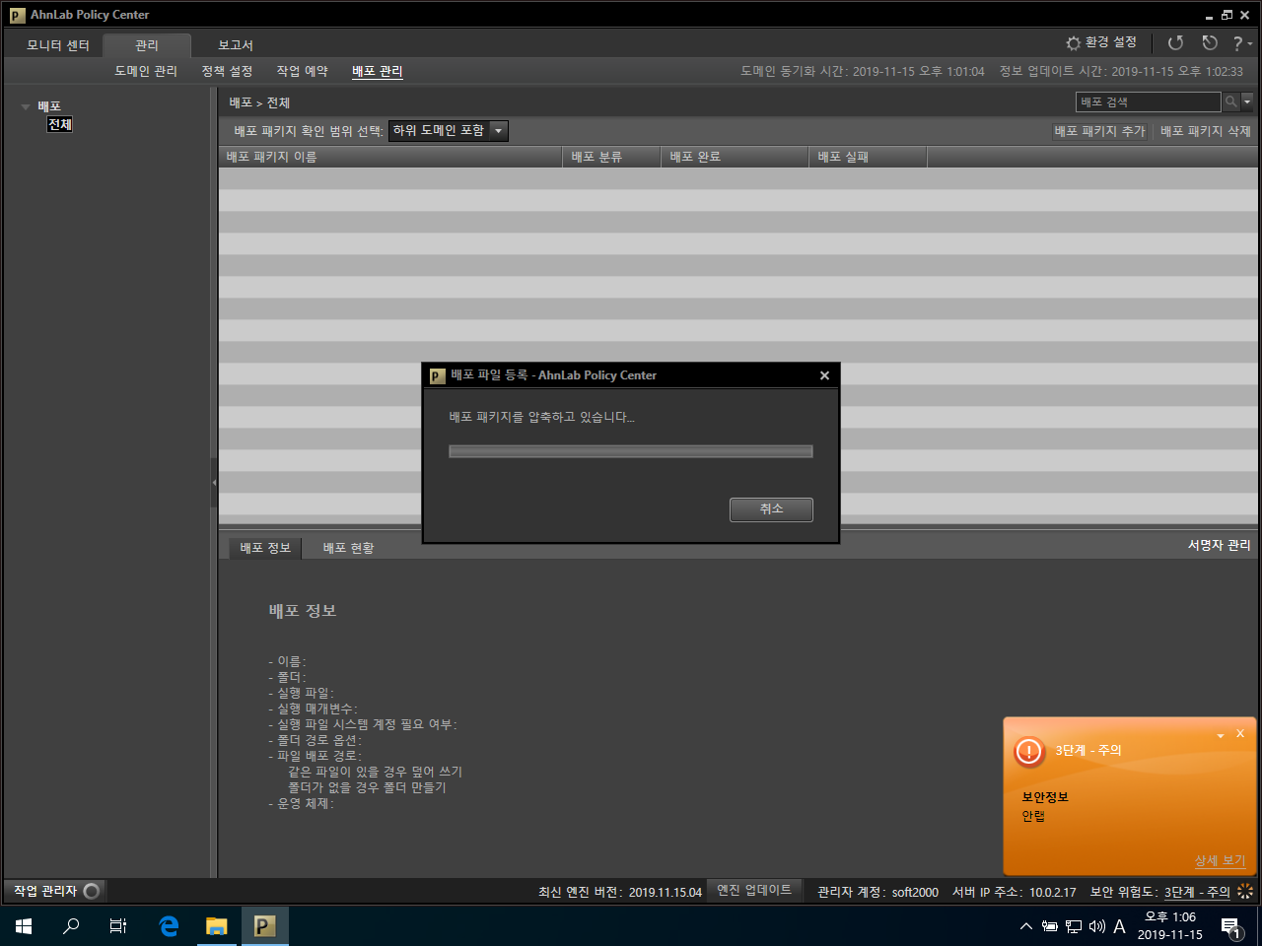Open the notification popup dropdown arrow
The image size is (1262, 946).
tap(1221, 735)
